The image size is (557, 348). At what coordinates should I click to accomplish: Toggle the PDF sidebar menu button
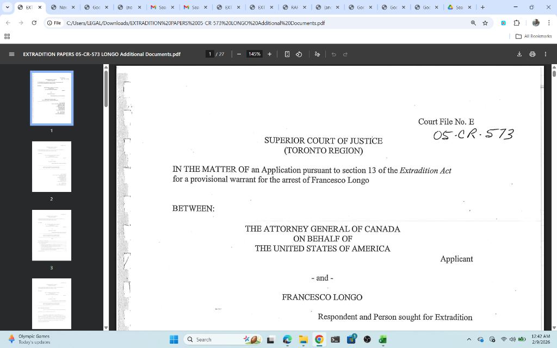(11, 54)
